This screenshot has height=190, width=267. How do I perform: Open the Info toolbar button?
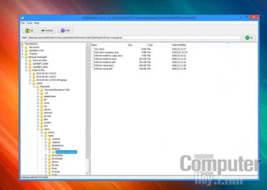(x=65, y=30)
